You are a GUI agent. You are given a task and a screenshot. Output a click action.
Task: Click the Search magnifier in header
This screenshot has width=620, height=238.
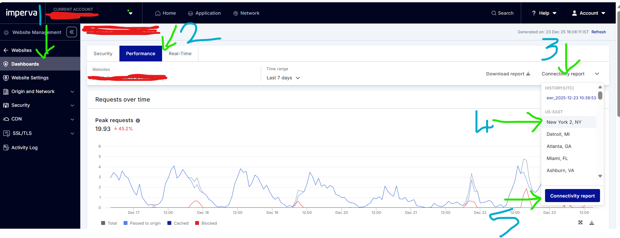494,13
